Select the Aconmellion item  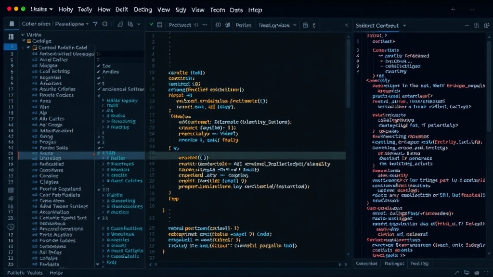tap(54, 212)
